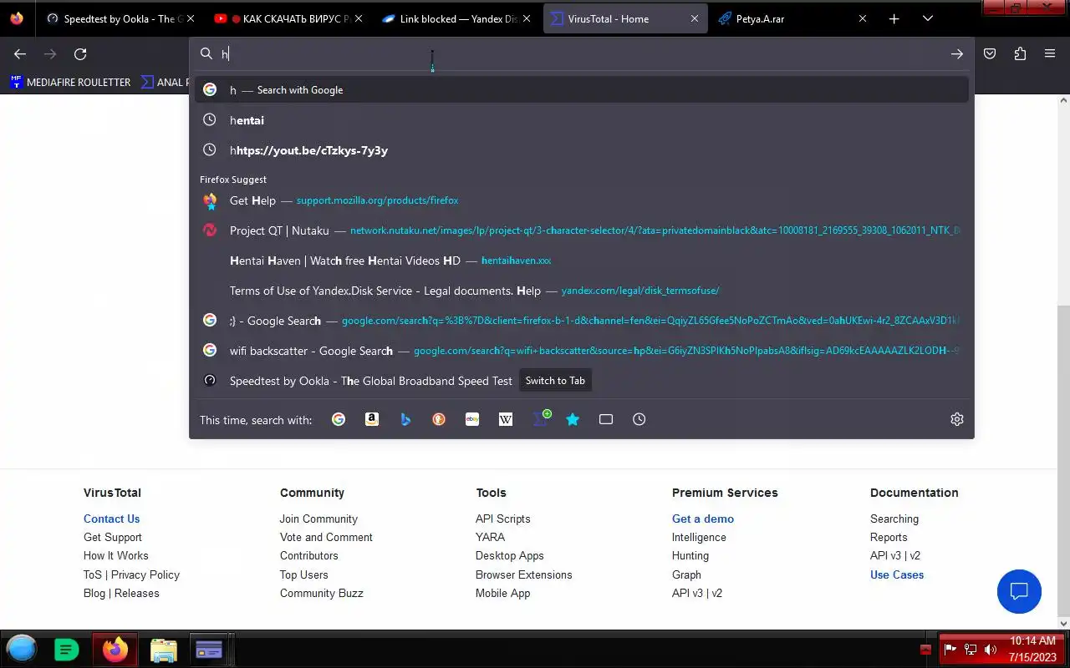Open the Extensions puzzle icon
The height and width of the screenshot is (668, 1070).
tap(1020, 53)
